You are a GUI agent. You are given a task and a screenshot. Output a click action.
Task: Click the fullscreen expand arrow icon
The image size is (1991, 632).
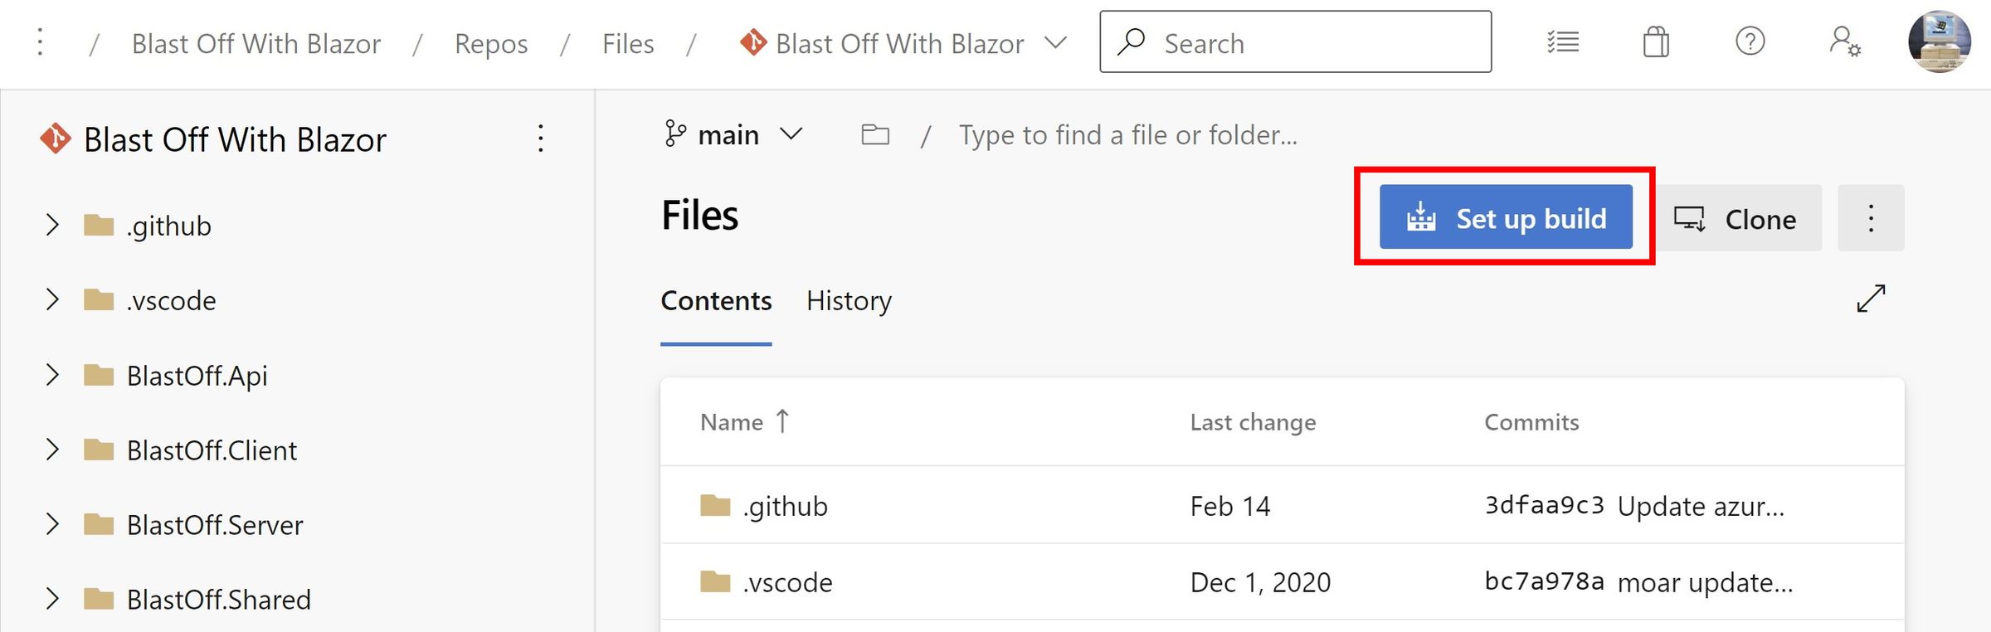coord(1870,299)
